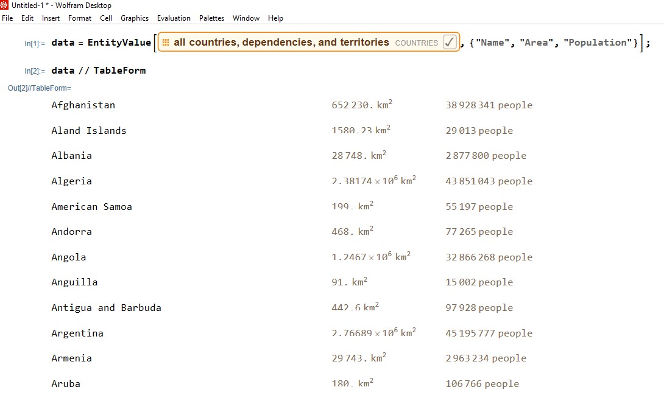Click the In[1]:= cell label
Image resolution: width=664 pixels, height=401 pixels.
[35, 44]
